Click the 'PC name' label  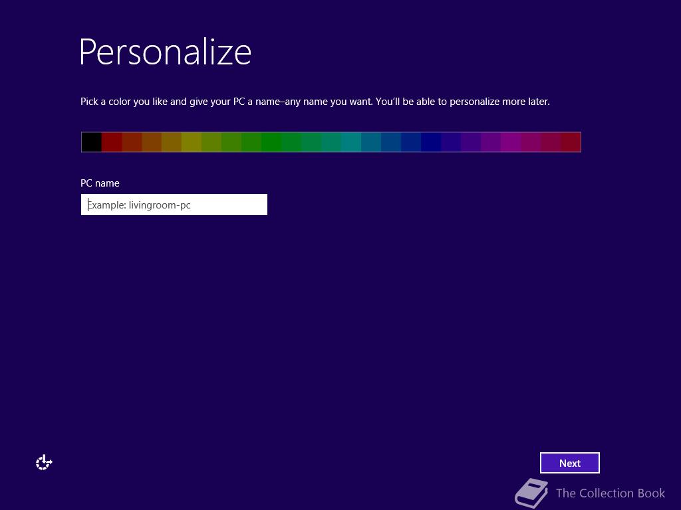100,183
